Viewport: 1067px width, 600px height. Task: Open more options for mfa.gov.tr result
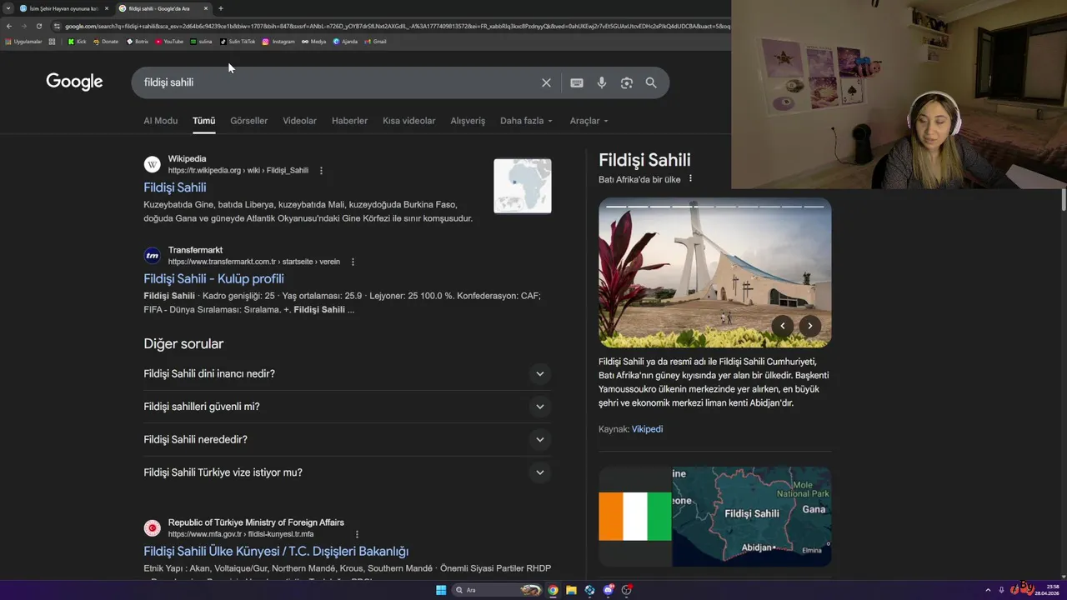[357, 534]
